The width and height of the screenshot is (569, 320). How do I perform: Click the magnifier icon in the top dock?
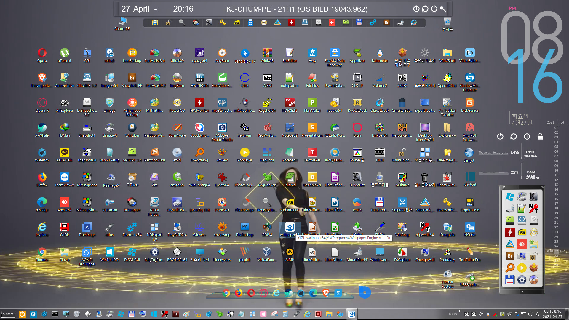(182, 23)
